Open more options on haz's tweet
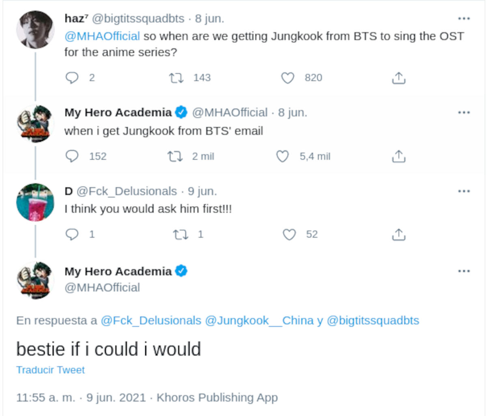Image resolution: width=487 pixels, height=416 pixels. pos(464,19)
